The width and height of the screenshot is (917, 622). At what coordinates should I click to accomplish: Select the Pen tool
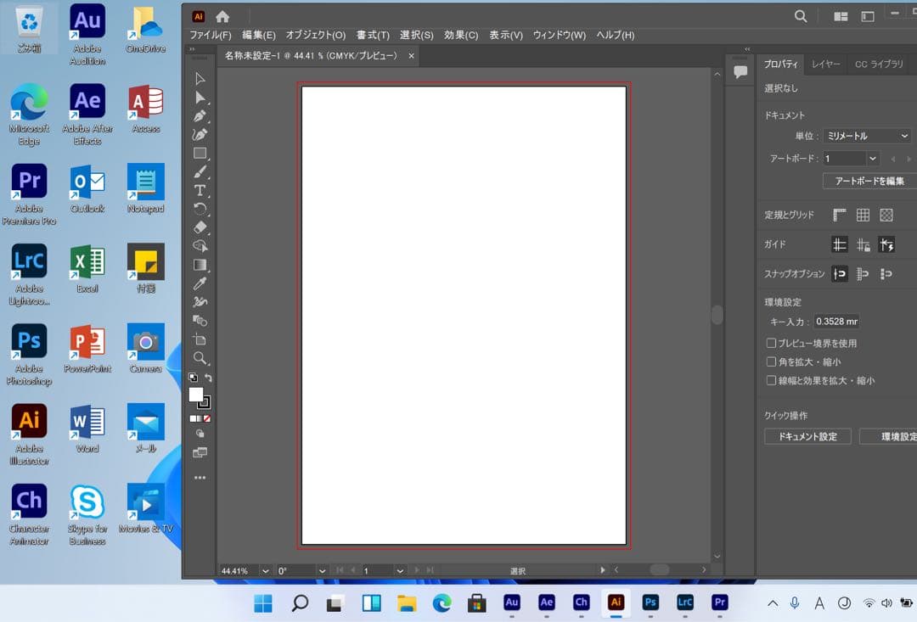200,115
